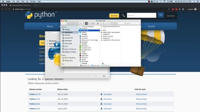Go forward in Finder window toolbar
Image resolution: width=200 pixels, height=112 pixels.
[x=65, y=23]
